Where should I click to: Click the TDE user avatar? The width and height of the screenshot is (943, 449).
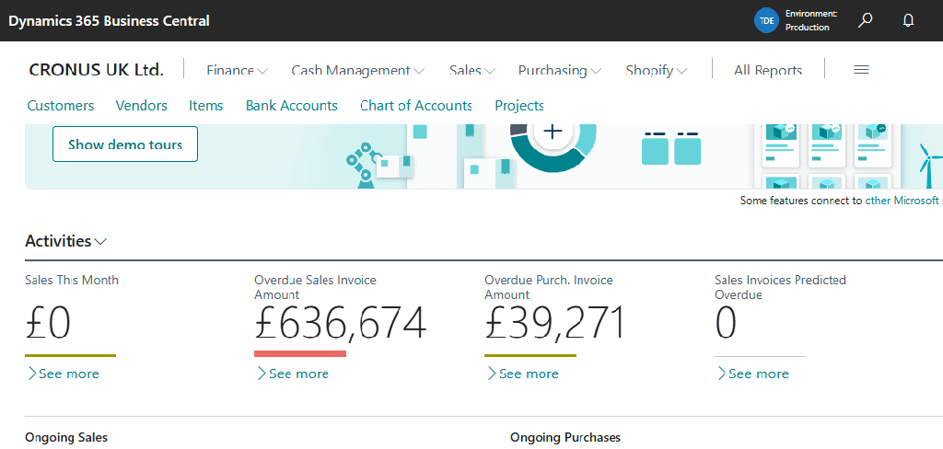765,20
